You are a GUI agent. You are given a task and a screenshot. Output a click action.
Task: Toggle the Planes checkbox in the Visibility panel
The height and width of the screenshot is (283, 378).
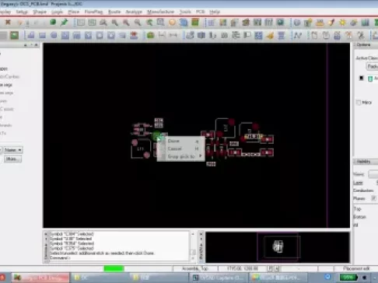click(373, 198)
